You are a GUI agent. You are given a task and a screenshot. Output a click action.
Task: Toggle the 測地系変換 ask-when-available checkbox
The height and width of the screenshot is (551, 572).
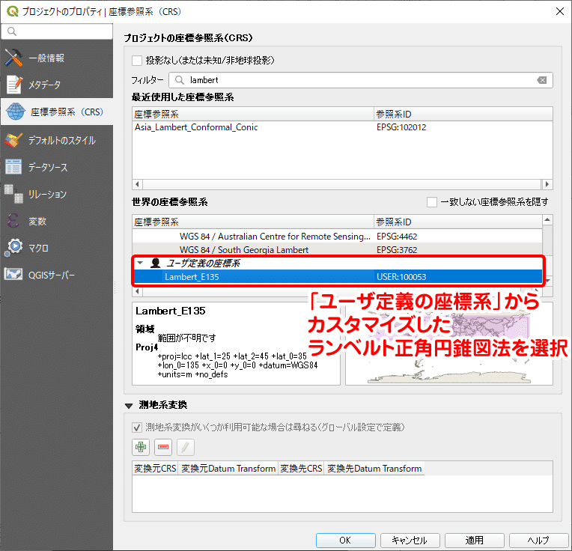coord(137,427)
